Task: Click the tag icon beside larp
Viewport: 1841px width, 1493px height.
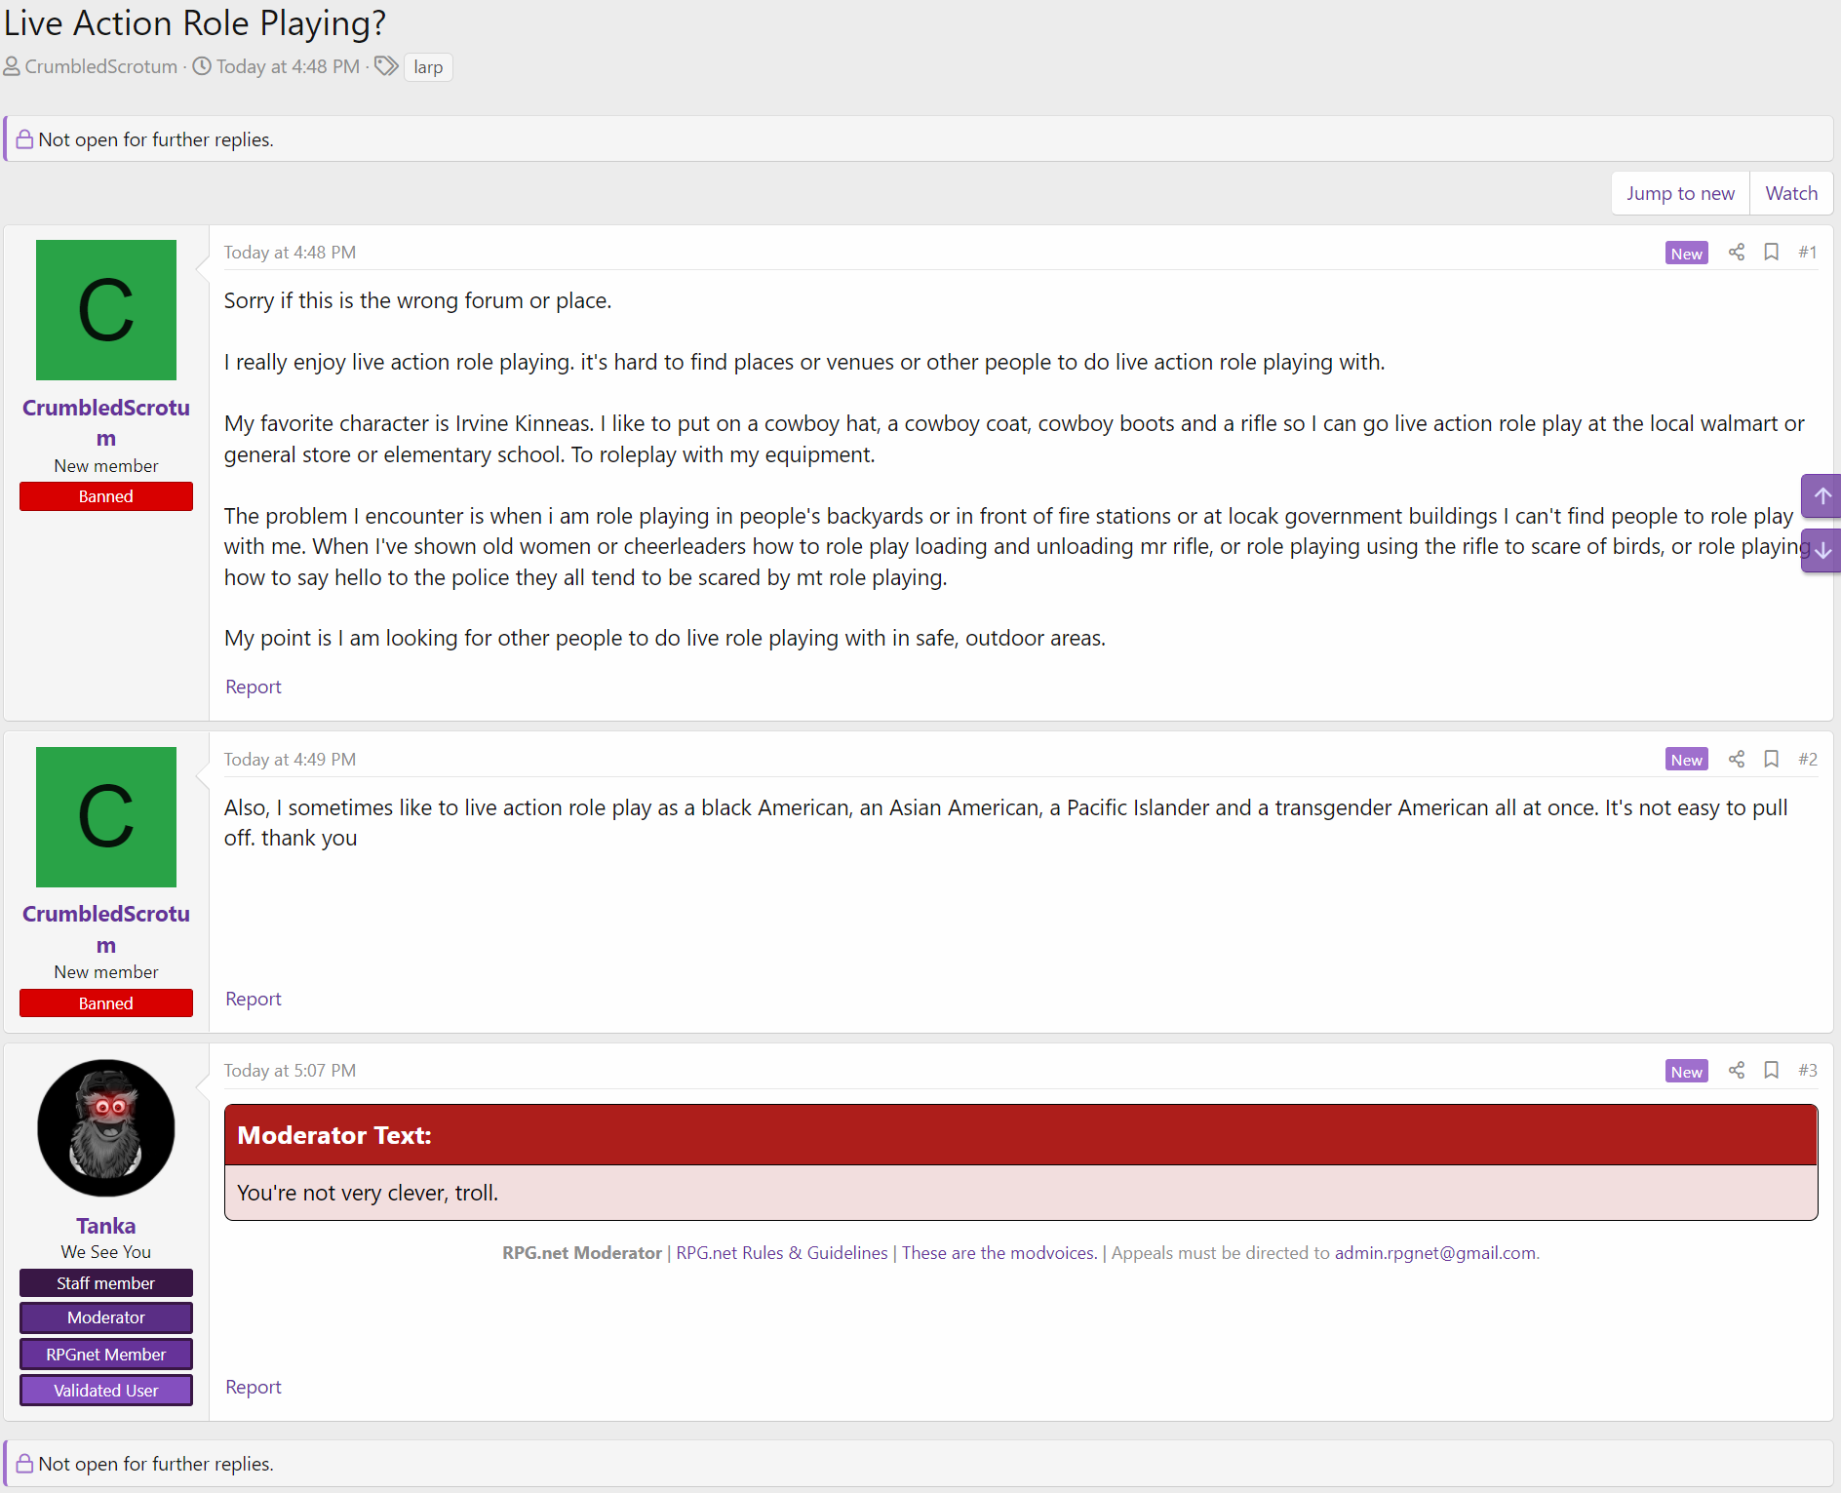Action: (387, 66)
